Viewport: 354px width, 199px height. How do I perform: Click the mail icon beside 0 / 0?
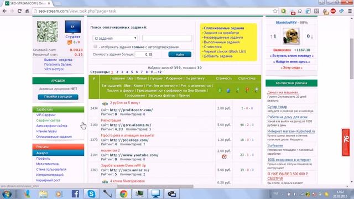[x=70, y=42]
